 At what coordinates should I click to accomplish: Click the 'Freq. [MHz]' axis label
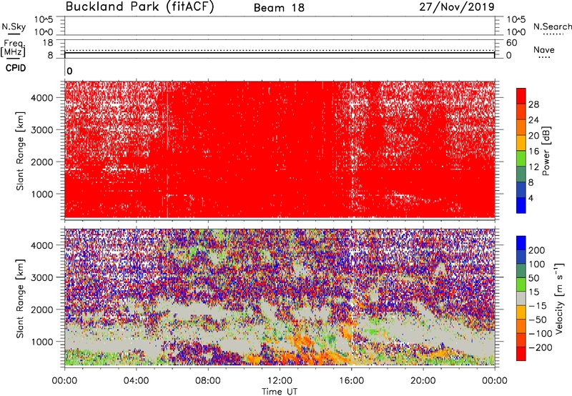(x=13, y=48)
